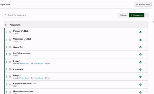Image resolution: width=154 pixels, height=94 pixels.
Task: Open Extra Credit assignment
Action: click(18, 69)
